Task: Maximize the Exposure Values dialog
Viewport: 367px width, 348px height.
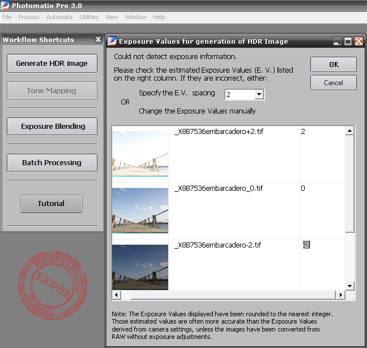Action: (348, 41)
